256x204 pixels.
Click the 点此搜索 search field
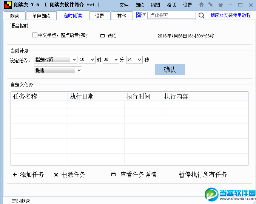coord(171,15)
